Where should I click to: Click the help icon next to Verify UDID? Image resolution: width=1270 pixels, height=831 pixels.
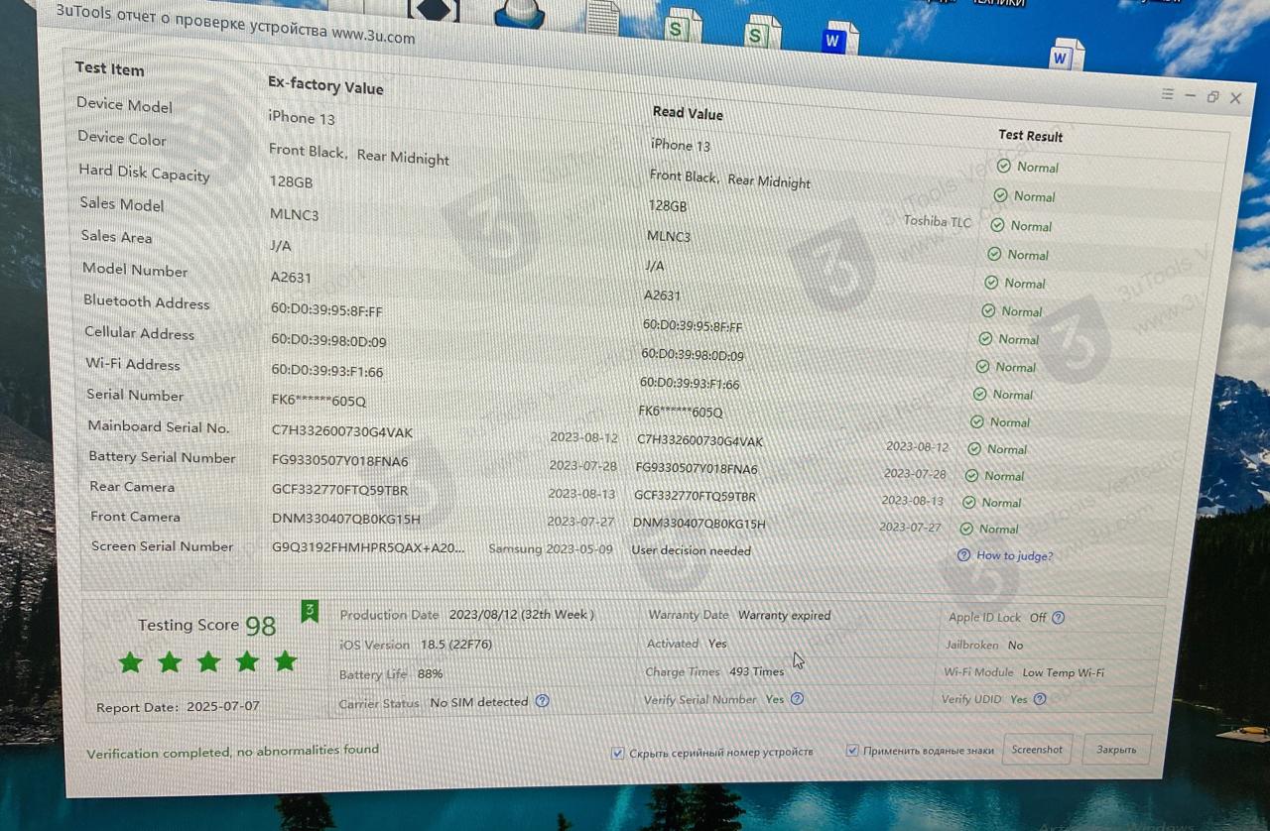1040,698
